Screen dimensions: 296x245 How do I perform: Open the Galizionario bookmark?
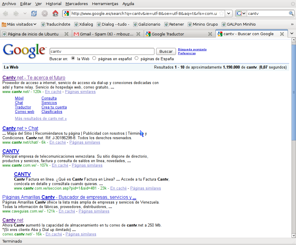click(147, 24)
